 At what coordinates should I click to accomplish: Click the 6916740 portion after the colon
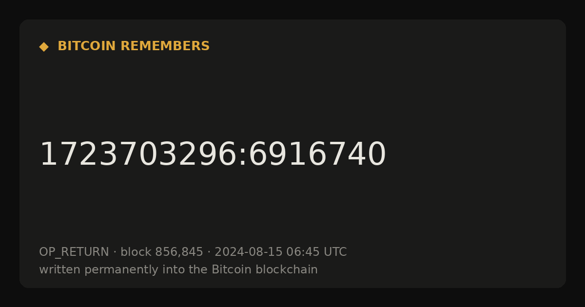317,154
